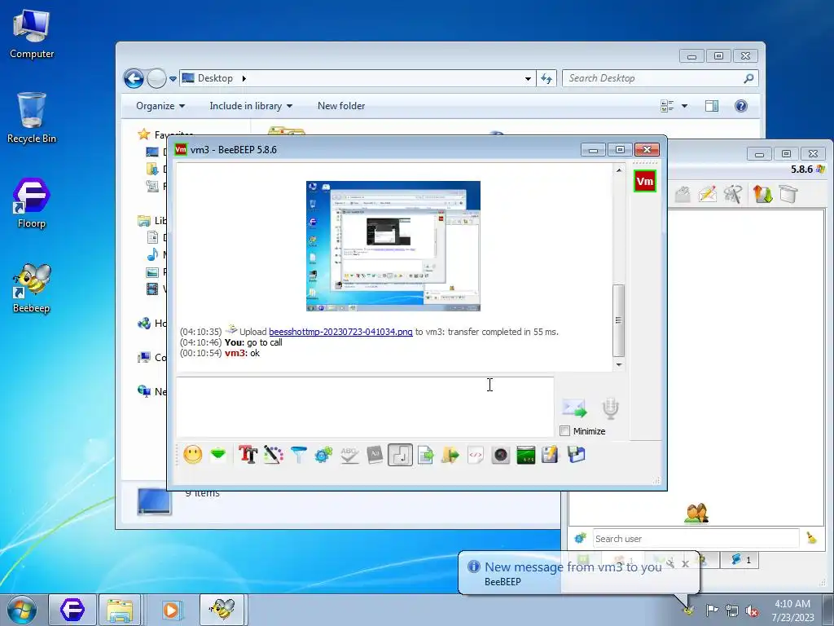This screenshot has height=626, width=834.
Task: Click the blue funnel filter icon
Action: 299,455
